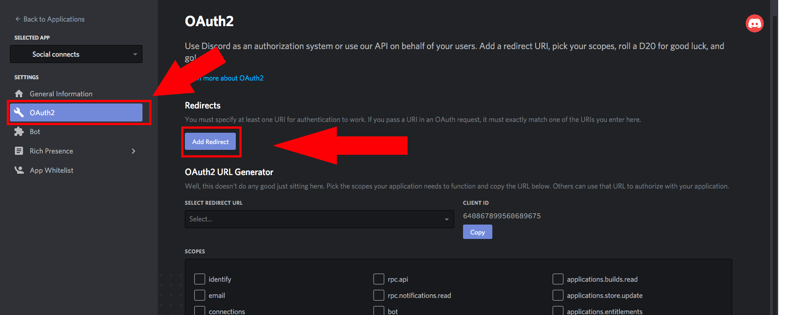
Task: Enable the email scope checkbox
Action: coord(200,295)
